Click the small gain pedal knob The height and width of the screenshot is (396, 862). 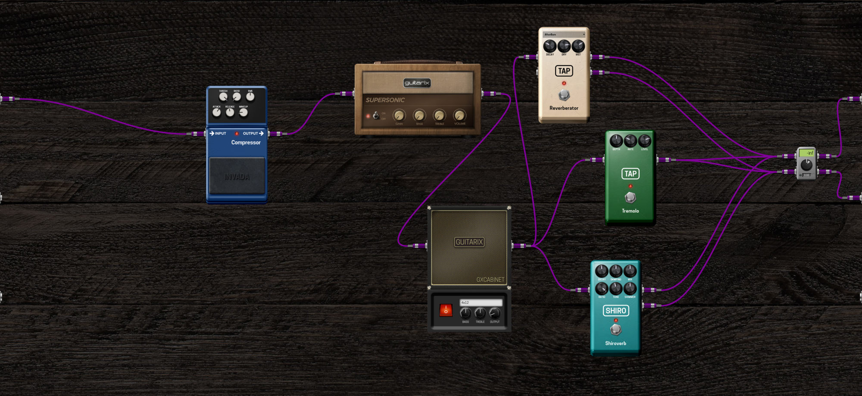coord(806,165)
